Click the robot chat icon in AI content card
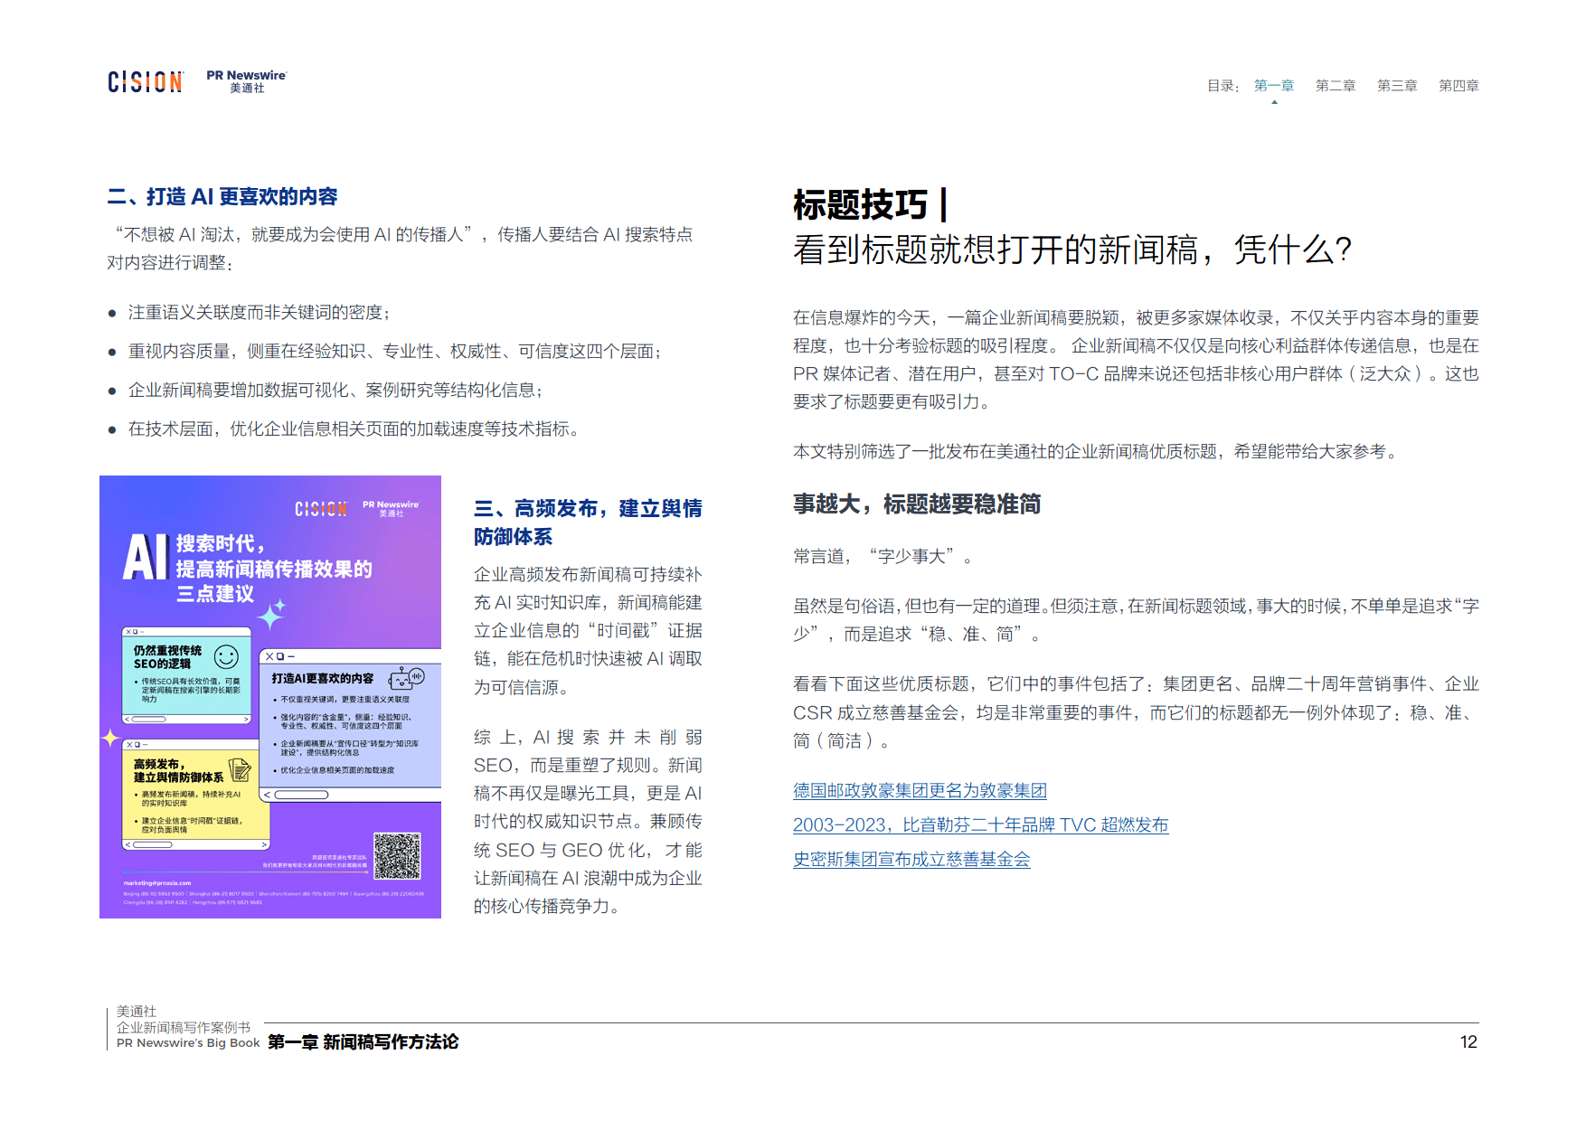1586x1121 pixels. 407,678
